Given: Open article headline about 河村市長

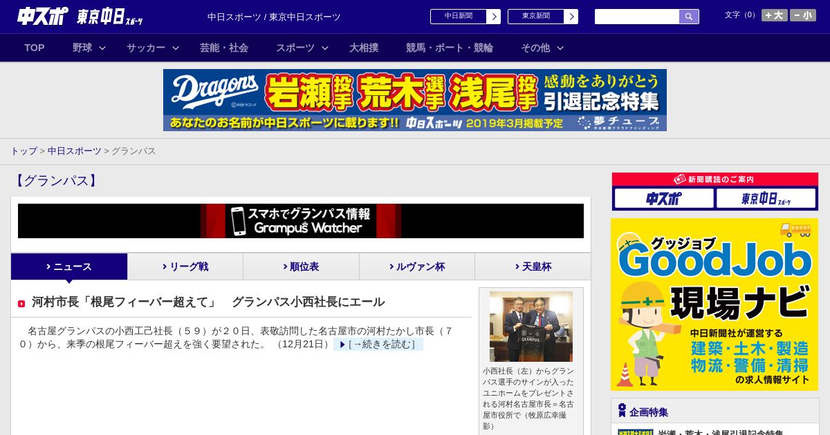Looking at the screenshot, I should point(208,302).
